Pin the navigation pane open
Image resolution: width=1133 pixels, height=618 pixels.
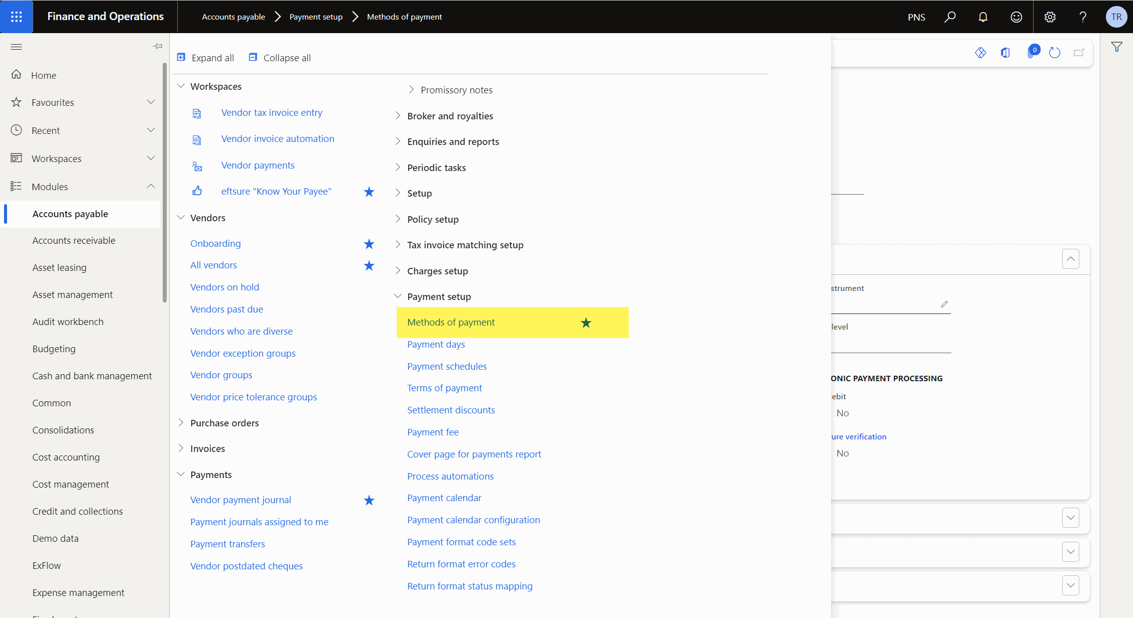click(x=158, y=46)
